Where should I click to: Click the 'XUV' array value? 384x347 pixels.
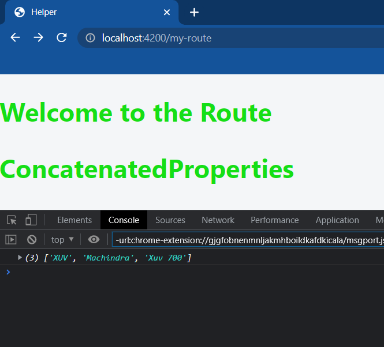coord(61,258)
